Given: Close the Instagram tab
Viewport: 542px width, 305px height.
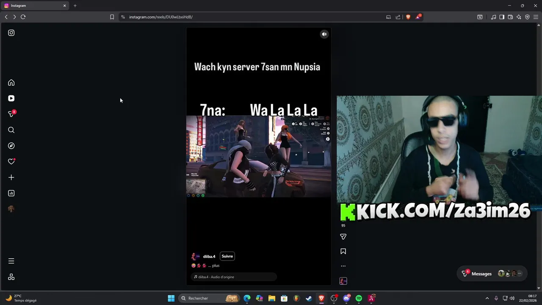Looking at the screenshot, I should 64,6.
